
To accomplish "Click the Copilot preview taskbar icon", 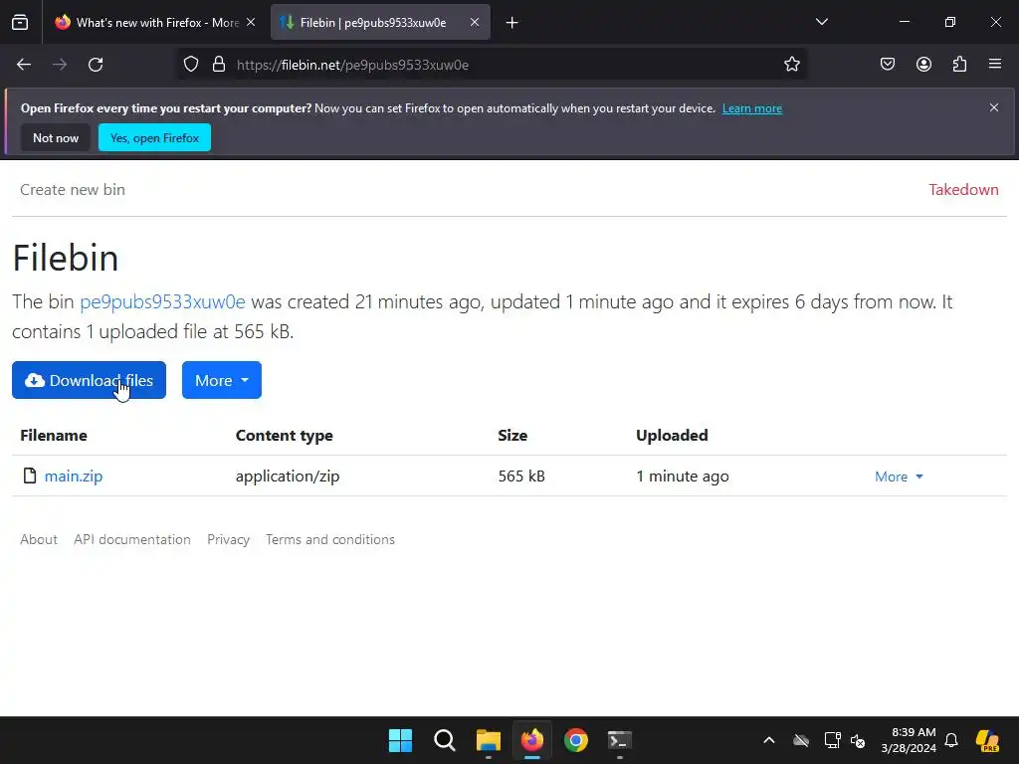I will (988, 740).
